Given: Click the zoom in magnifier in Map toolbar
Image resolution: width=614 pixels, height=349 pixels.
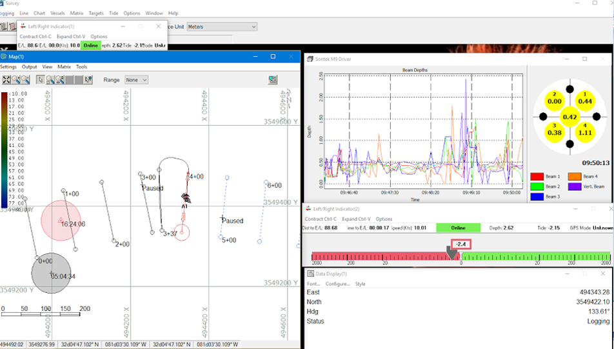Looking at the screenshot, I should (x=15, y=80).
